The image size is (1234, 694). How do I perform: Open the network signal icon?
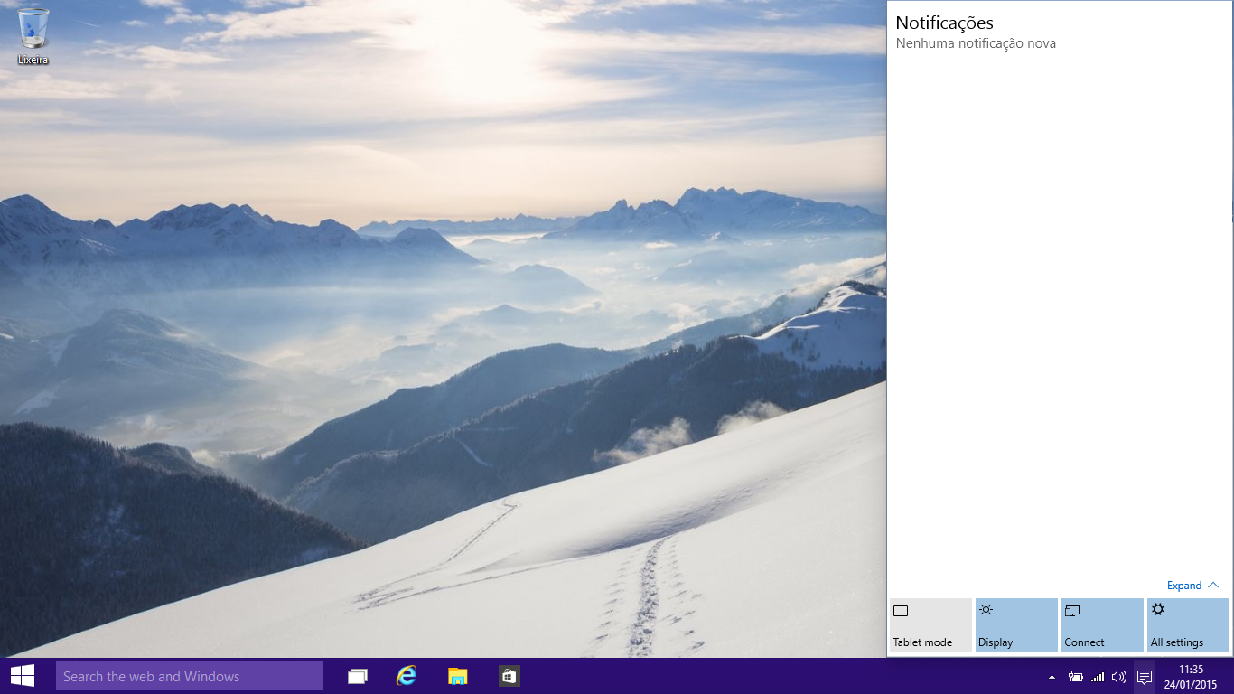coord(1098,677)
